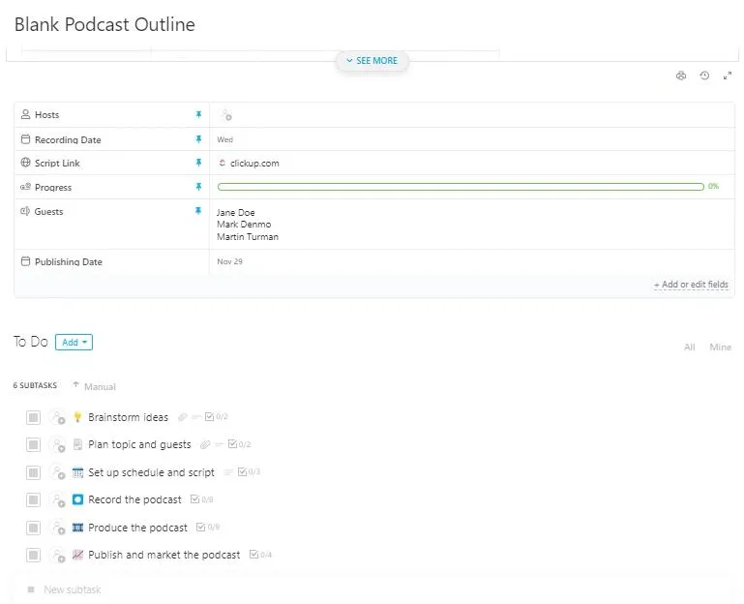This screenshot has height=604, width=744.
Task: Edit the Publishing Date value Nov 29
Action: point(229,261)
